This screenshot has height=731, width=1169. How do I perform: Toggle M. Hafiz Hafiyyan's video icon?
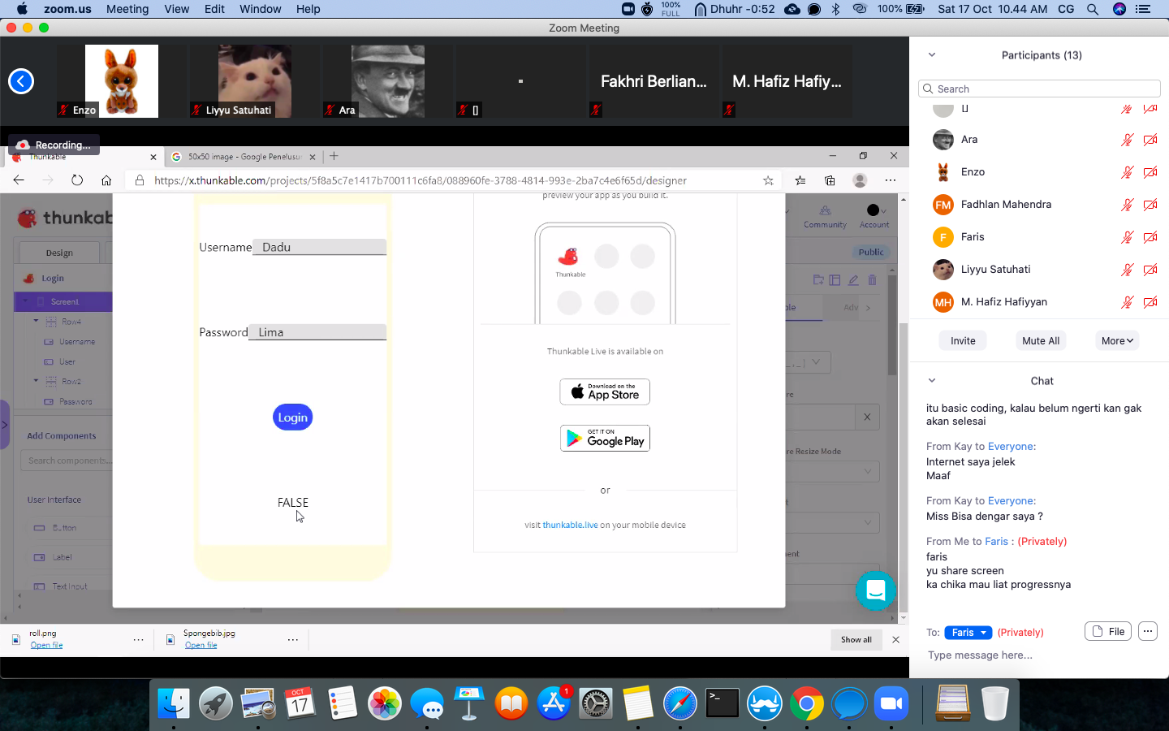point(1150,302)
